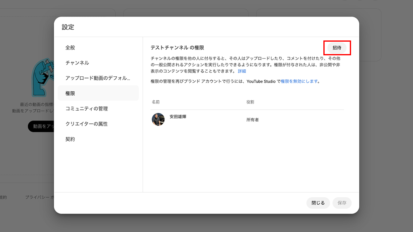The height and width of the screenshot is (232, 413).
Task: Click the teal illustration in background page
Action: point(43,78)
